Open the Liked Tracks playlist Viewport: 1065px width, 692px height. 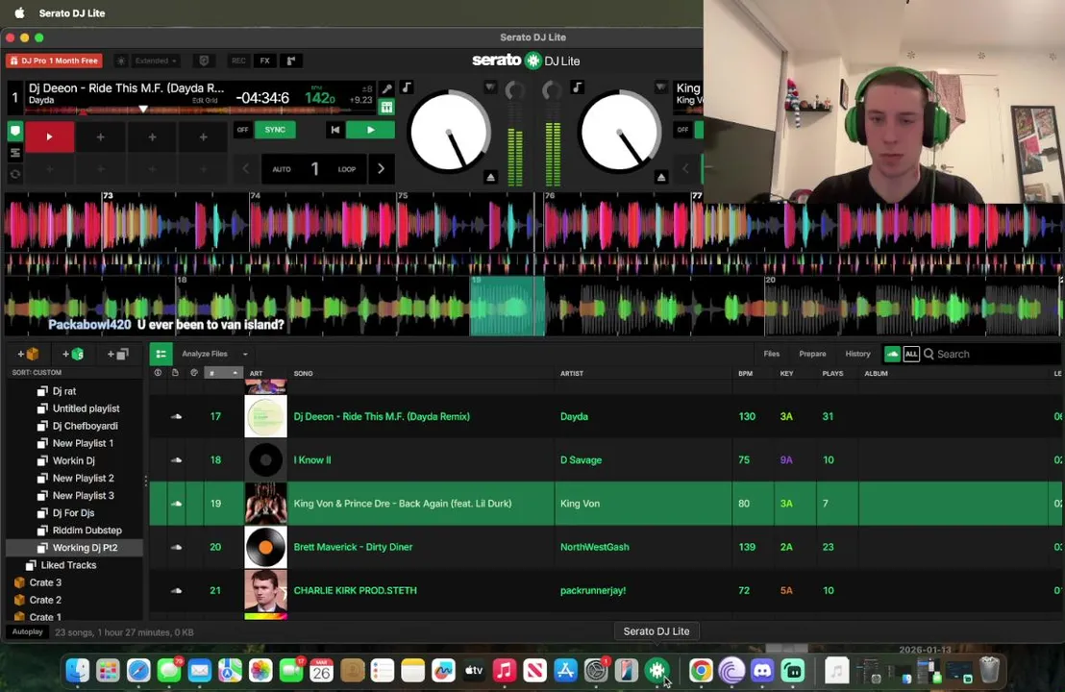pyautogui.click(x=68, y=565)
